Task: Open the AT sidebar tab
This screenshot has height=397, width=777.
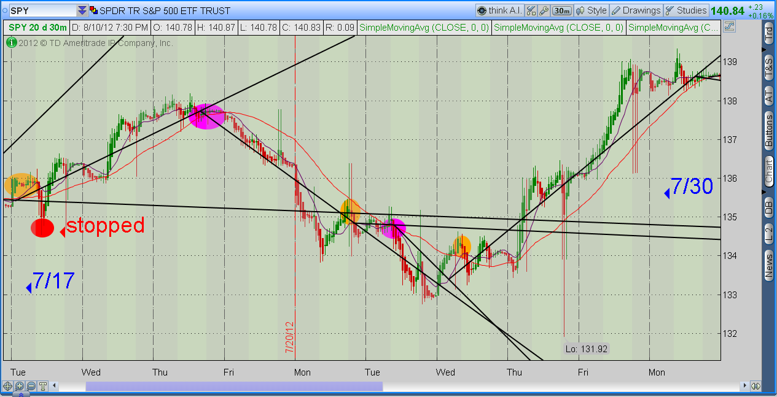Action: (768, 95)
